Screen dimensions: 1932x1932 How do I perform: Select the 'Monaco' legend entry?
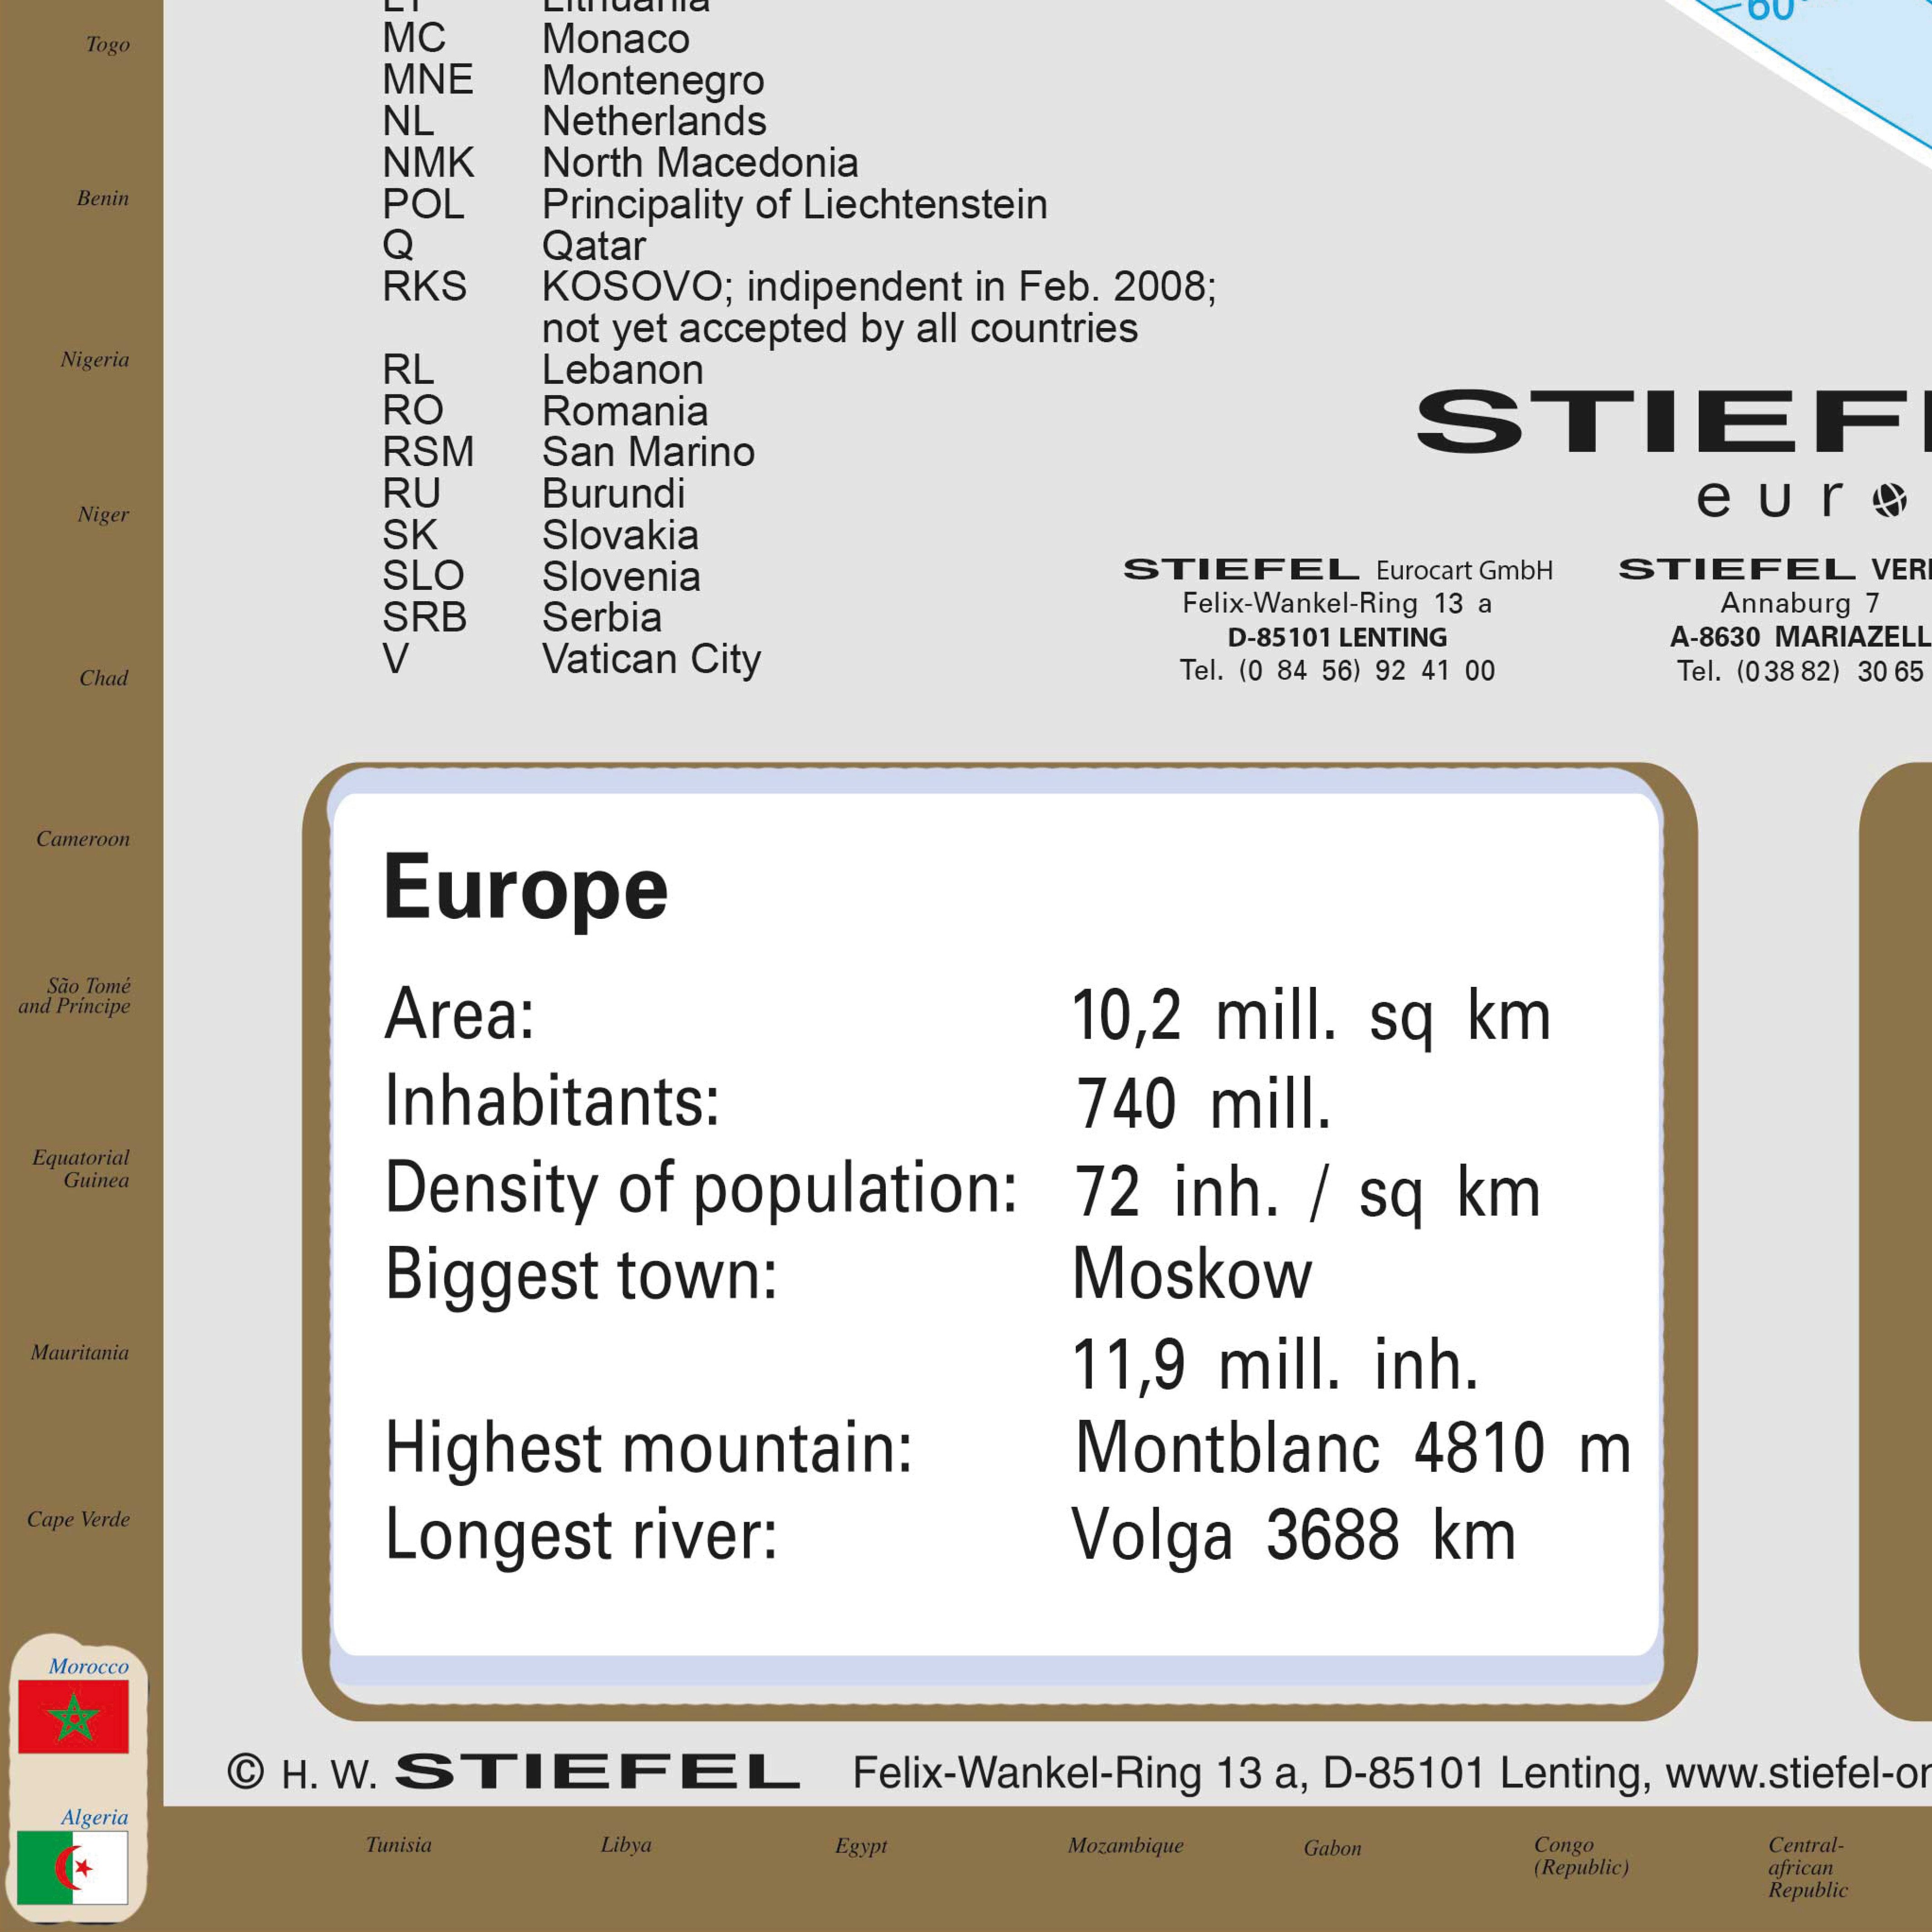616,39
